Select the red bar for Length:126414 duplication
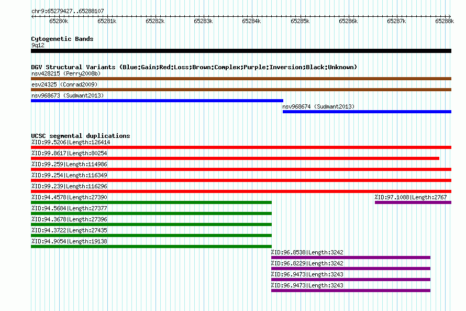 pyautogui.click(x=241, y=147)
